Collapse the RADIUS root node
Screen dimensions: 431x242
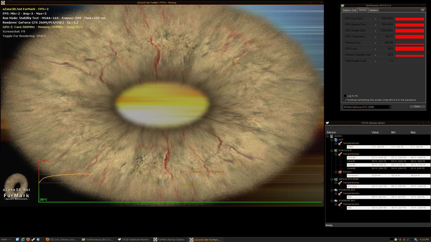328,136
